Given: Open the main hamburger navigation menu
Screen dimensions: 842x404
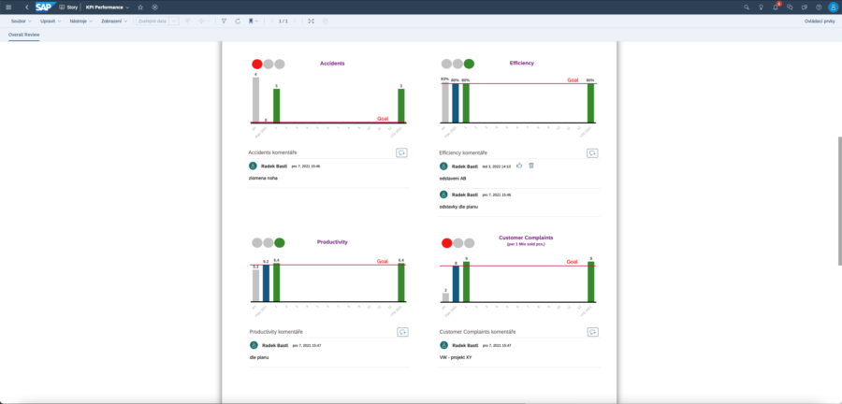Looking at the screenshot, I should coord(8,7).
